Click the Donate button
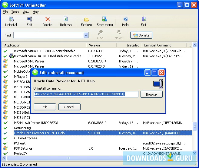This screenshot has height=168, width=199. coord(141,35)
